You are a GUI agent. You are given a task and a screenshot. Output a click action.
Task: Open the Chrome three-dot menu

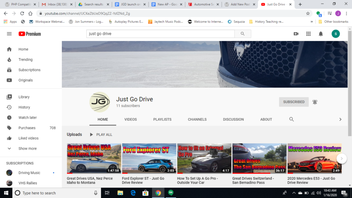[346, 13]
